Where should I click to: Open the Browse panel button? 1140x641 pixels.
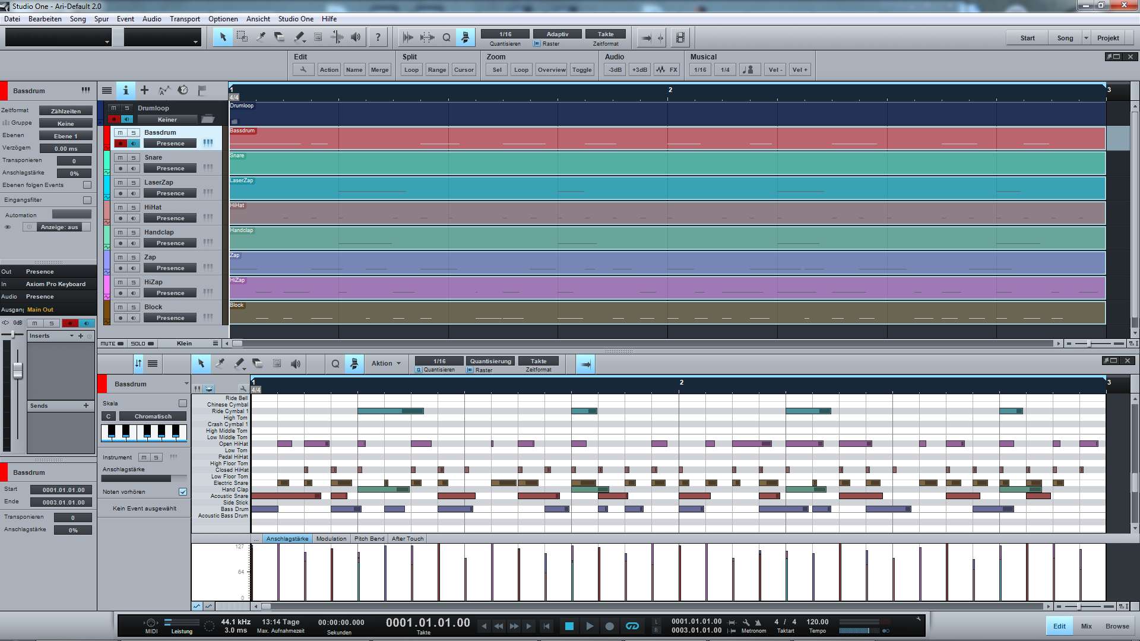[1117, 626]
